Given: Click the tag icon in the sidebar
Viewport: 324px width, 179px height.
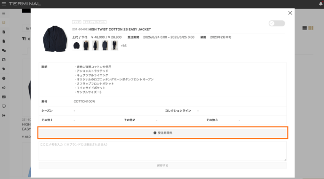Looking at the screenshot, I should click(4, 69).
